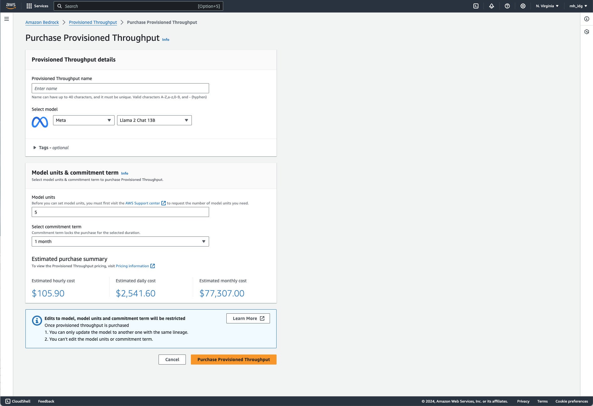593x406 pixels.
Task: Click the Learn More button
Action: (x=248, y=318)
